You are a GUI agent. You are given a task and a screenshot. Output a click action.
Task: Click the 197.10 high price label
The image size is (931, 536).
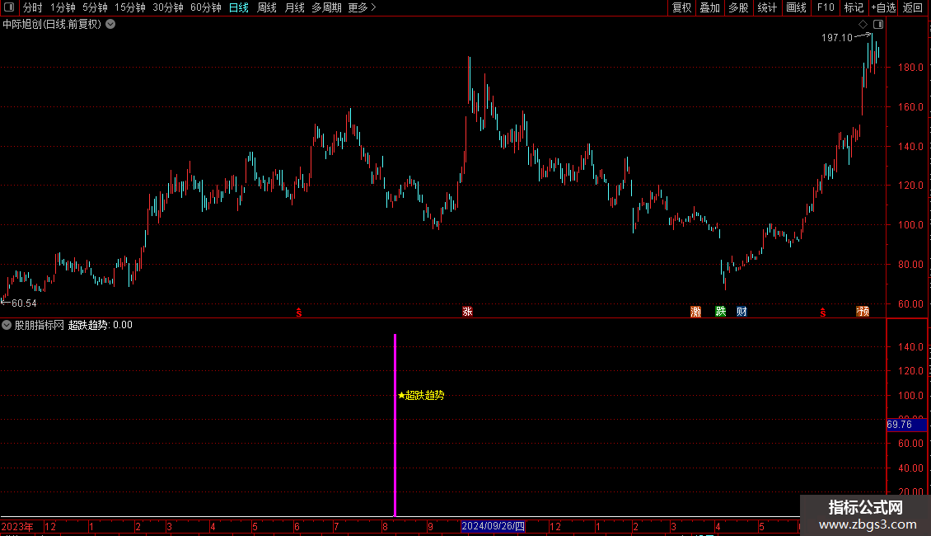tap(836, 37)
